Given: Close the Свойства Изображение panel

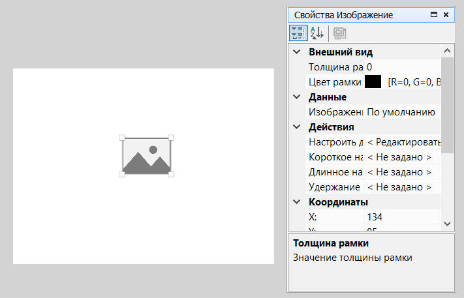Looking at the screenshot, I should (x=446, y=14).
